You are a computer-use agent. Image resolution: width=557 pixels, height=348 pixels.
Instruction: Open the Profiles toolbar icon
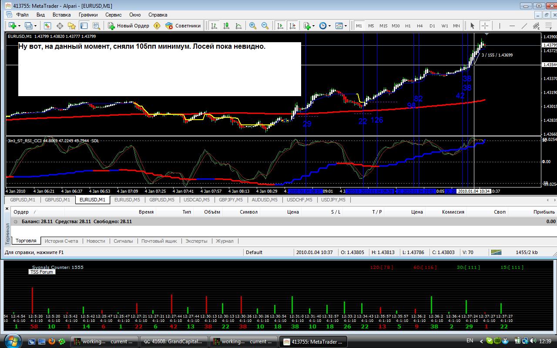(28, 26)
